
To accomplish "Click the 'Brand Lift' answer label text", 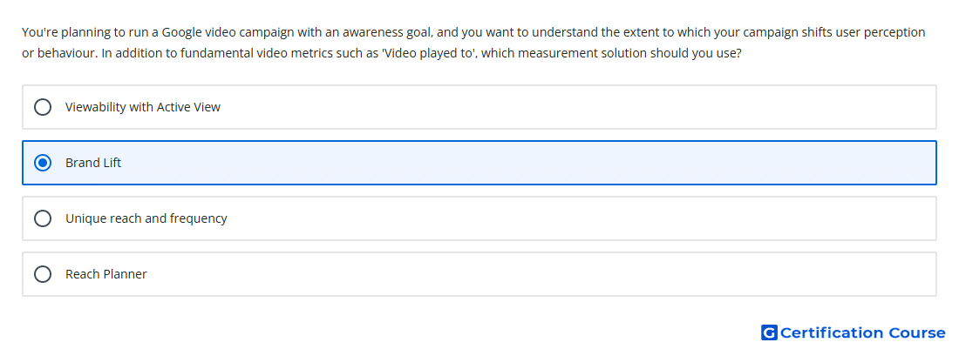I will pos(93,163).
